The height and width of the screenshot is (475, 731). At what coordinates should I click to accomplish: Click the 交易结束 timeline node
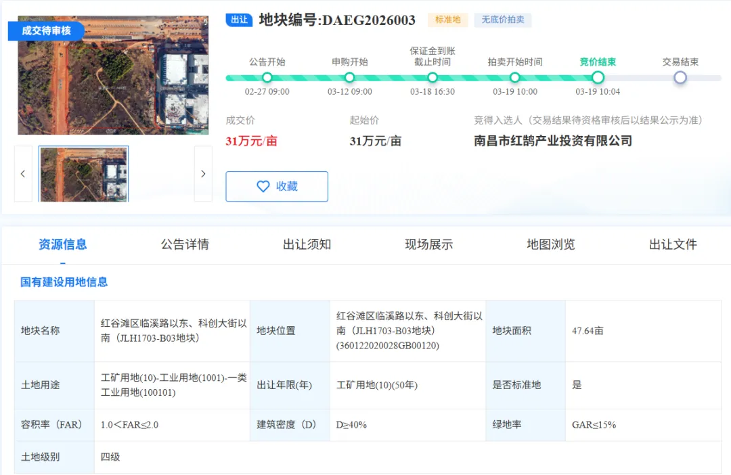tap(680, 77)
